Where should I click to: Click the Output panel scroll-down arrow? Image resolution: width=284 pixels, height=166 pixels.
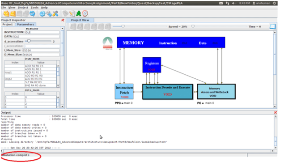pos(276,148)
